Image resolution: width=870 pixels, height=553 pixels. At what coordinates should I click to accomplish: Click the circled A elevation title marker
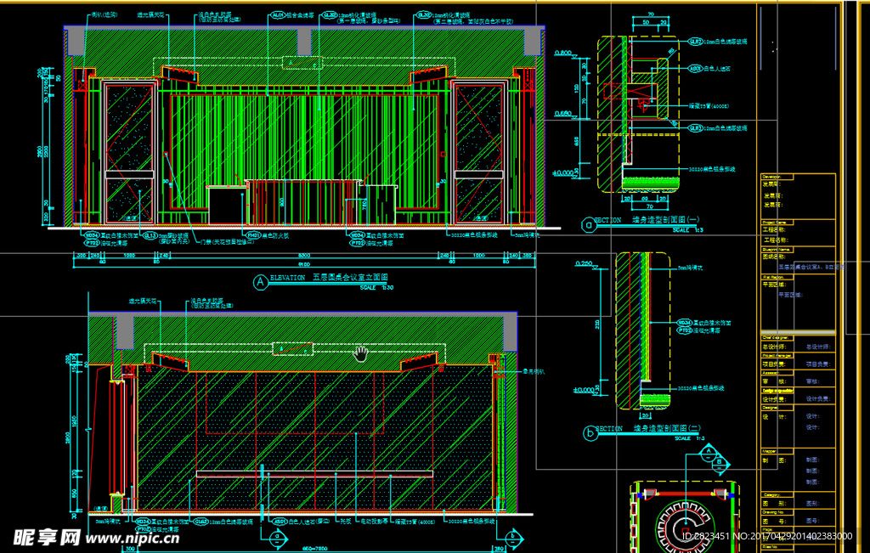pyautogui.click(x=260, y=279)
